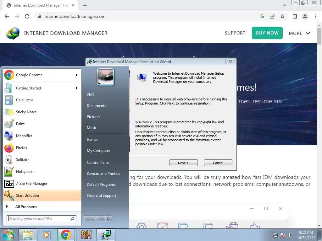Open Sticky Notes from Start menu
This screenshot has height=241, width=322.
42,112
